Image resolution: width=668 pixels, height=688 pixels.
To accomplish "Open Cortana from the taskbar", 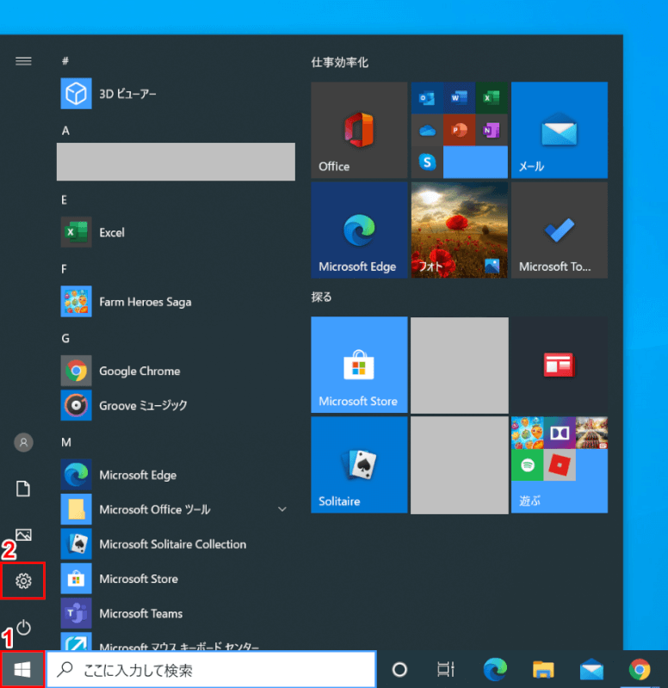I will [x=399, y=670].
